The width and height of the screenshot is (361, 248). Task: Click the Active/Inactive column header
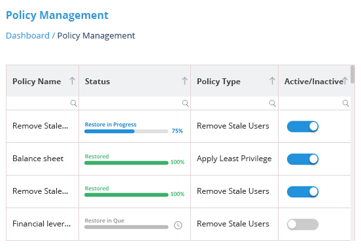[x=315, y=81]
